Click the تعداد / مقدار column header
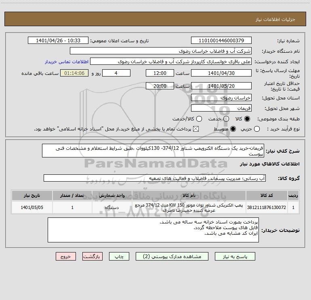Viewport: 311px width, 300px height. click(72, 195)
